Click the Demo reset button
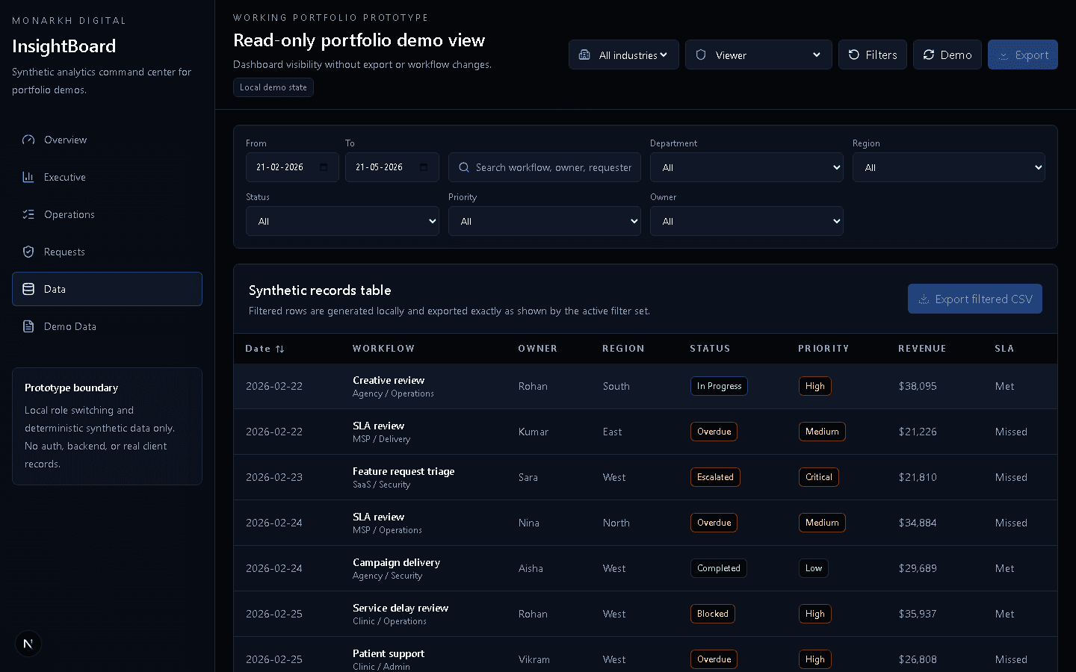The width and height of the screenshot is (1076, 672). click(947, 55)
